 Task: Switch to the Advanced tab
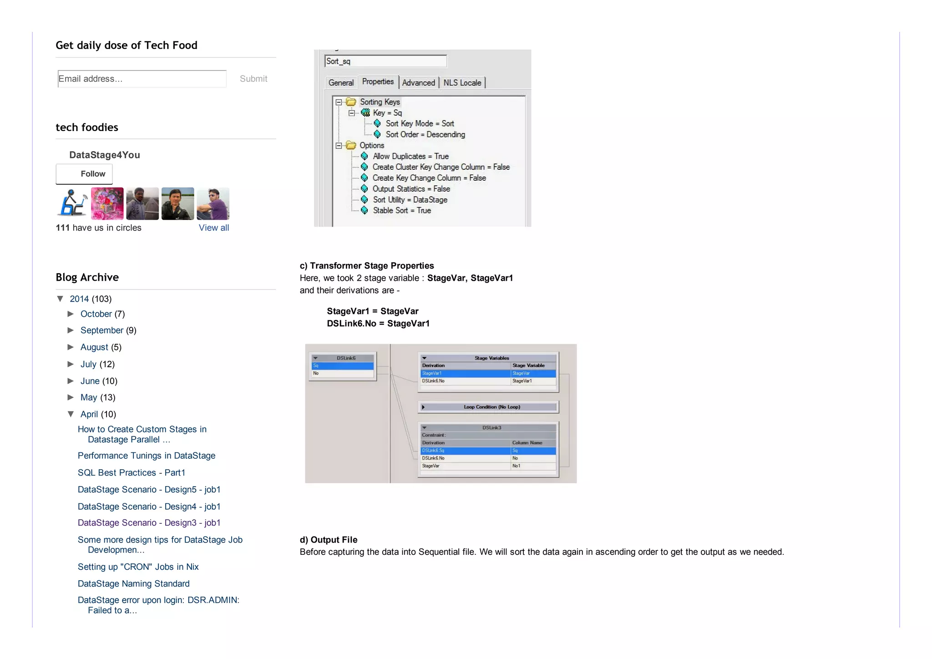[418, 83]
